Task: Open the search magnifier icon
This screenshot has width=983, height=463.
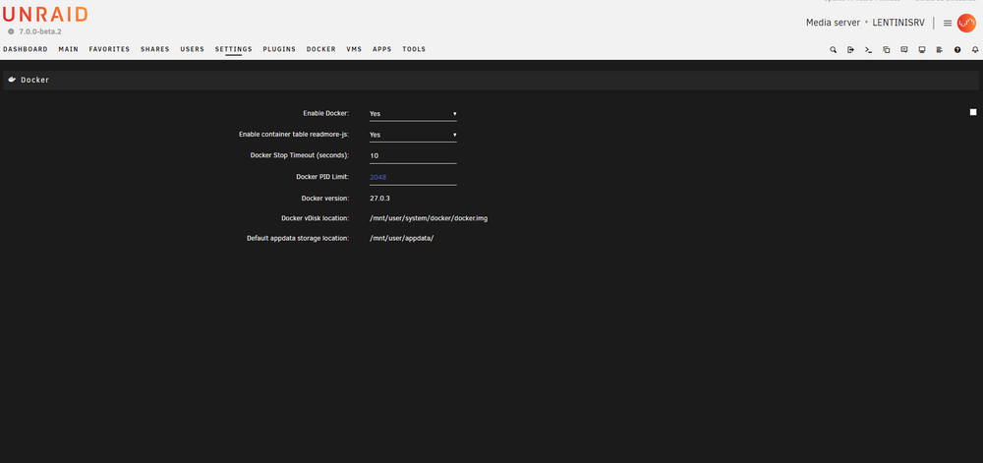Action: click(834, 49)
